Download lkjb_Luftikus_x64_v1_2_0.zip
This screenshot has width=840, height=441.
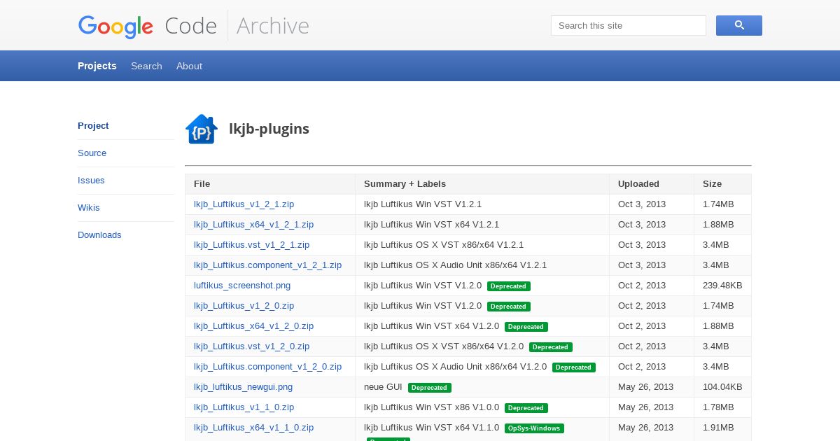[253, 326]
